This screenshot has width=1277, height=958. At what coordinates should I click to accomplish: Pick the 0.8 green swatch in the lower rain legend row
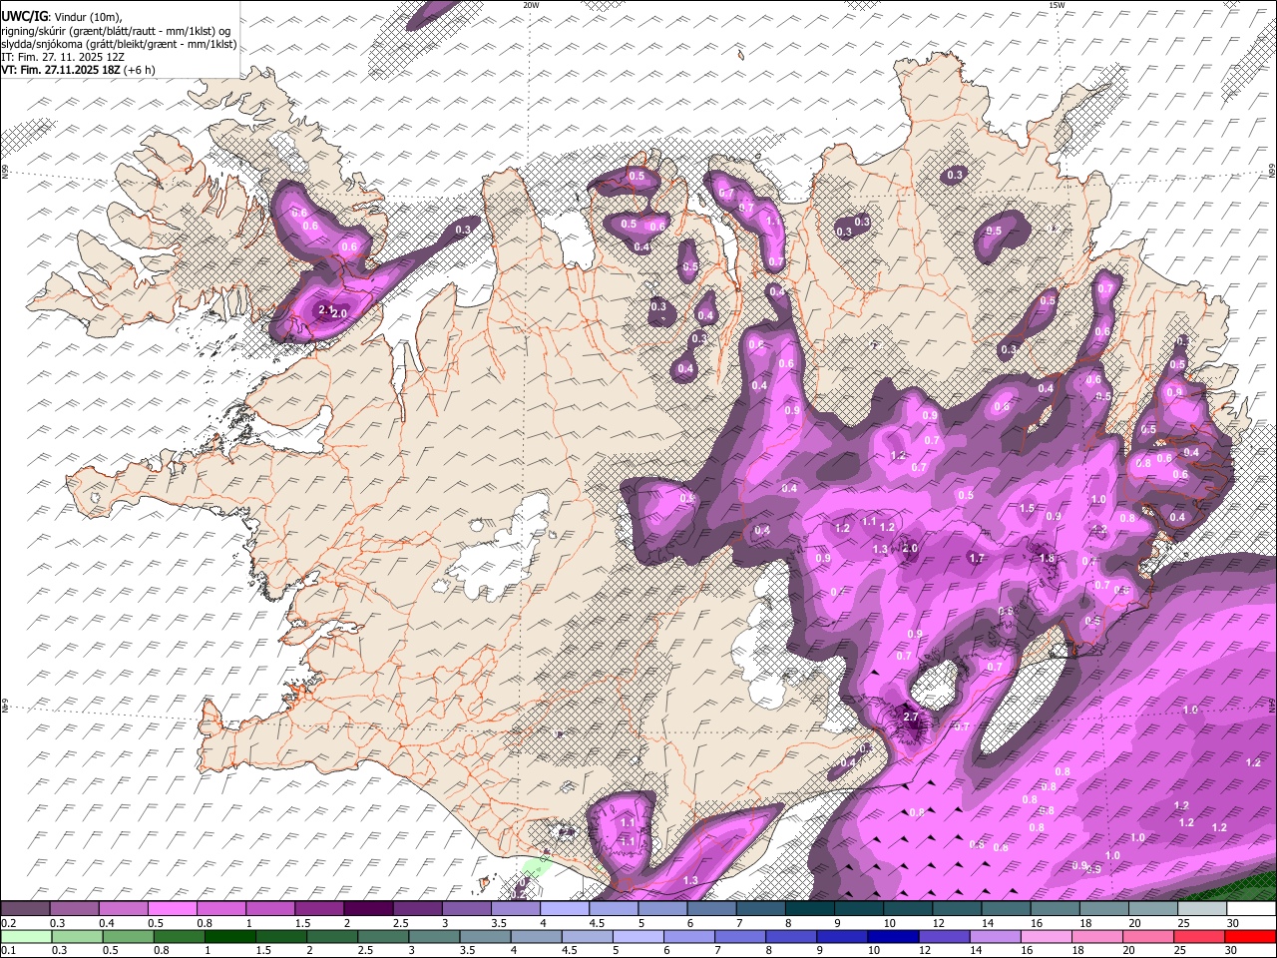click(179, 937)
